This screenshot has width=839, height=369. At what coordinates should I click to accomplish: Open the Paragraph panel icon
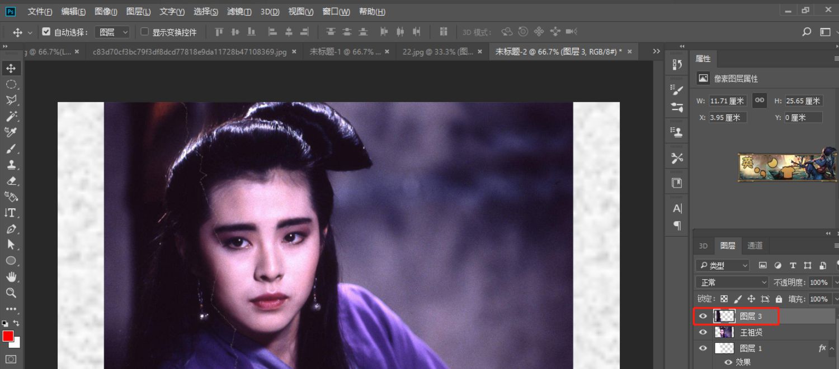coord(677,226)
